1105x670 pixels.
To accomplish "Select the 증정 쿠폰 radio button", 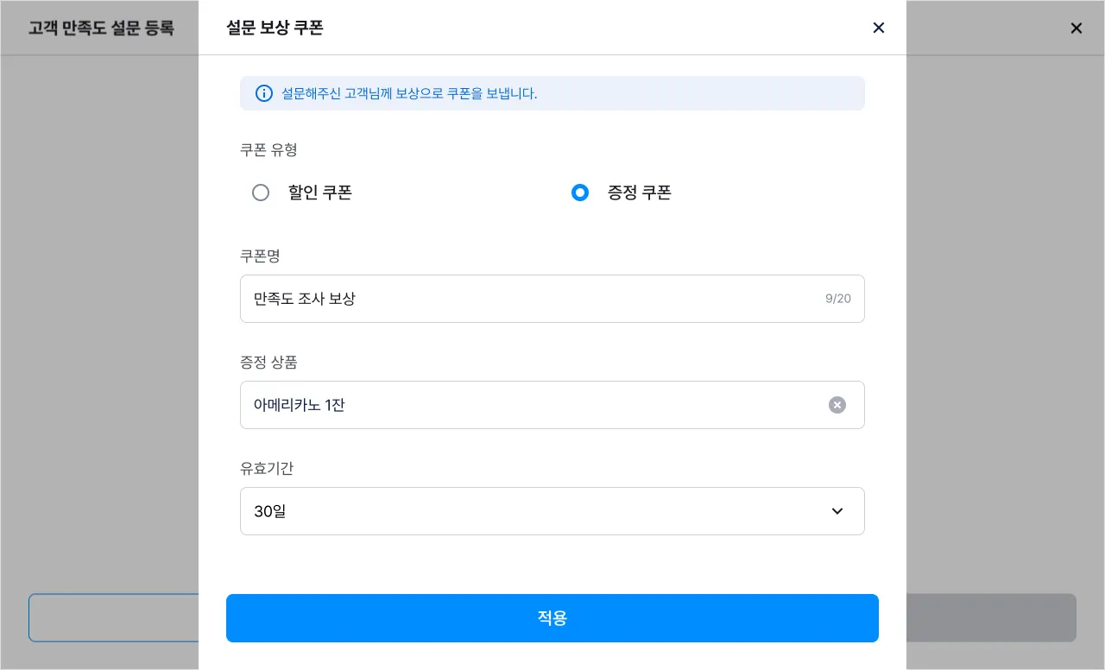I will (580, 193).
